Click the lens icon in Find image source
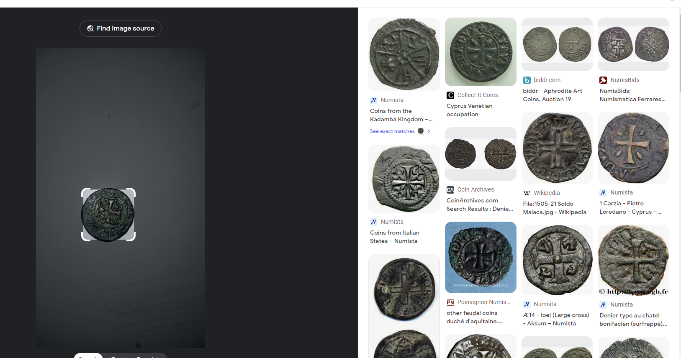 (90, 28)
